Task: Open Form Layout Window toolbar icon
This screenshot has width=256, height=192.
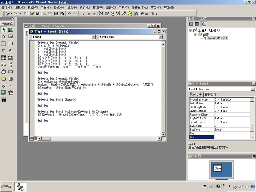Action: tap(112, 14)
